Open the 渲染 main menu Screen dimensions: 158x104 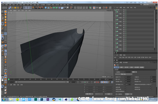[x=35, y=5]
